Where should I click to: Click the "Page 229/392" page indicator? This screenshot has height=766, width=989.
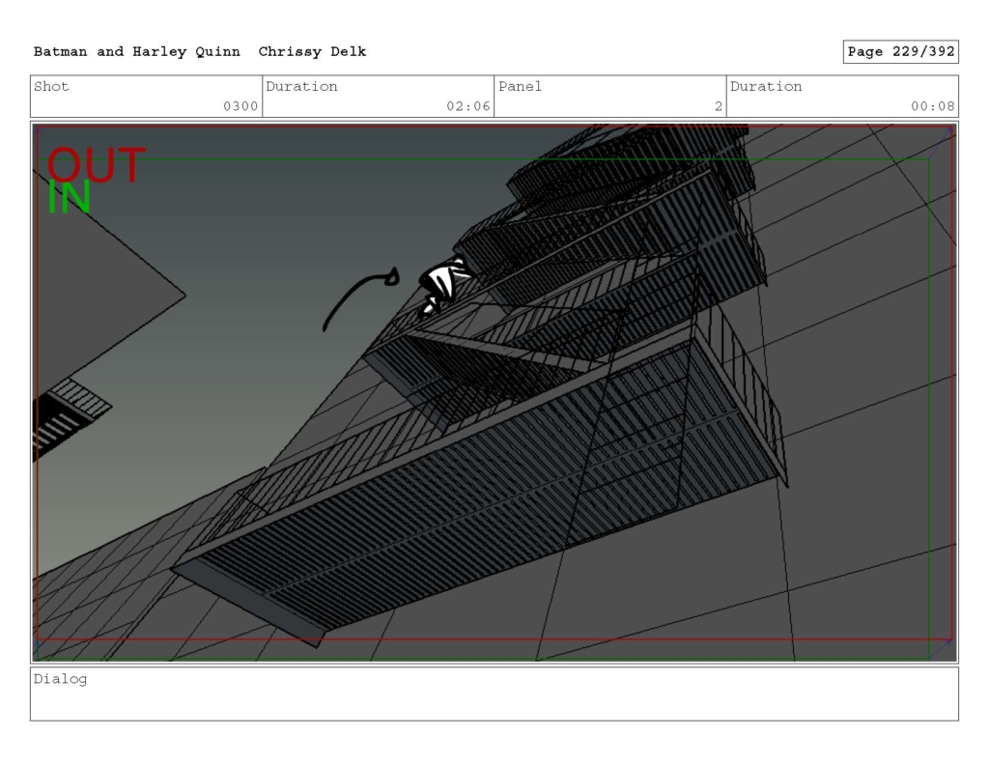(901, 52)
